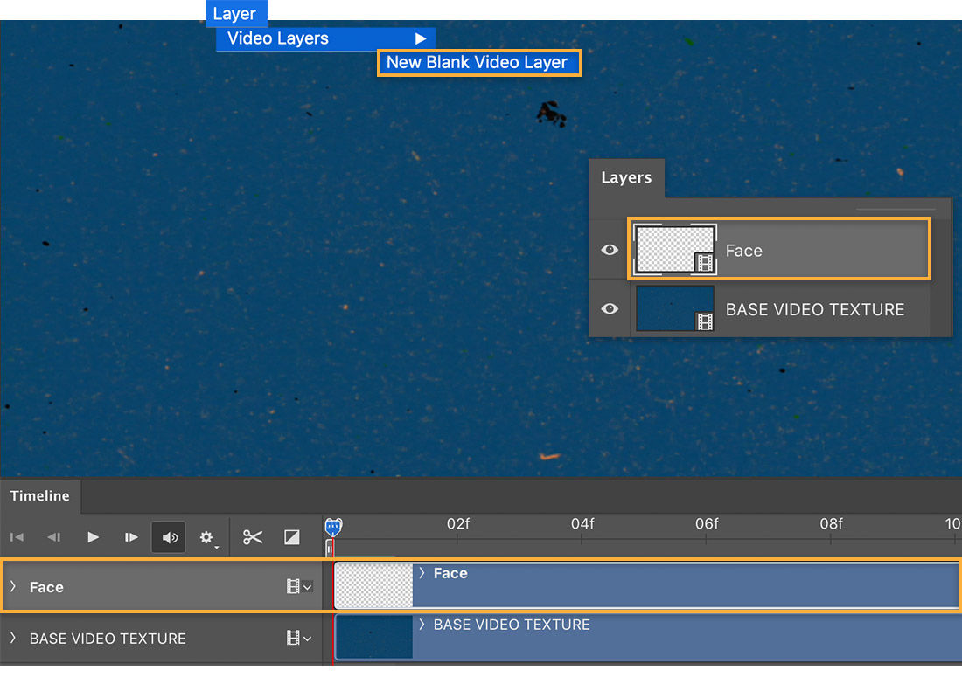The width and height of the screenshot is (962, 684).
Task: Hide the BASE VIDEO TEXTURE layer eye
Action: click(610, 308)
